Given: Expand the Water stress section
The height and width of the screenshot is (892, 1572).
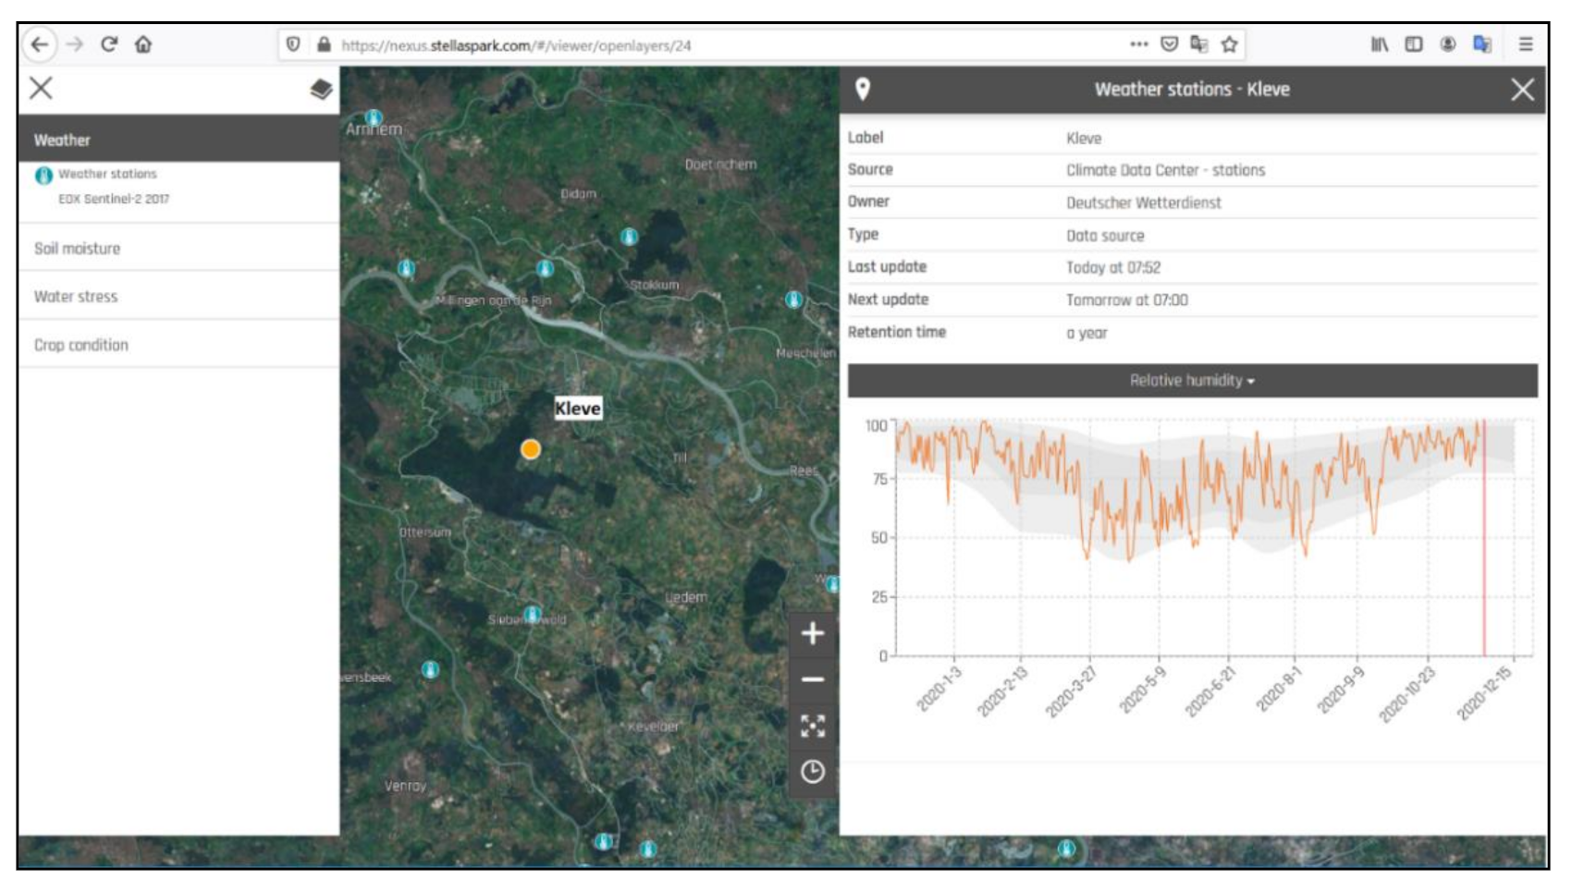Looking at the screenshot, I should pos(76,297).
